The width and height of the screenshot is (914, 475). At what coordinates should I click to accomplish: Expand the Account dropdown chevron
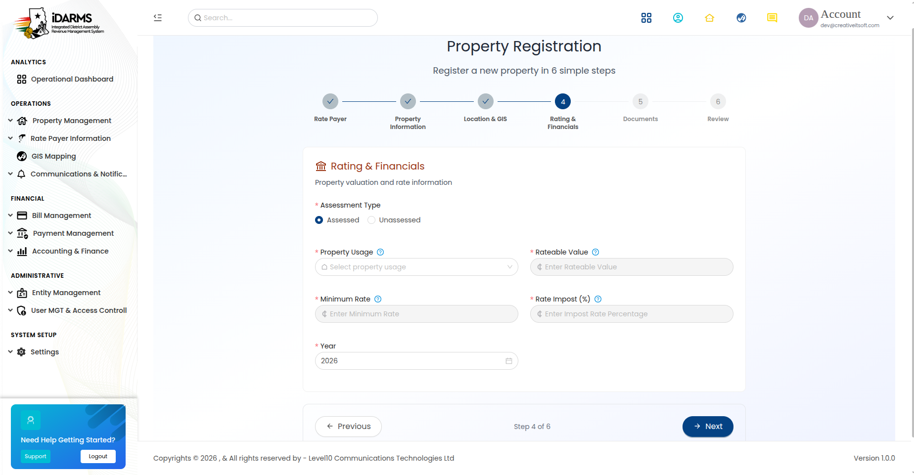coord(890,18)
